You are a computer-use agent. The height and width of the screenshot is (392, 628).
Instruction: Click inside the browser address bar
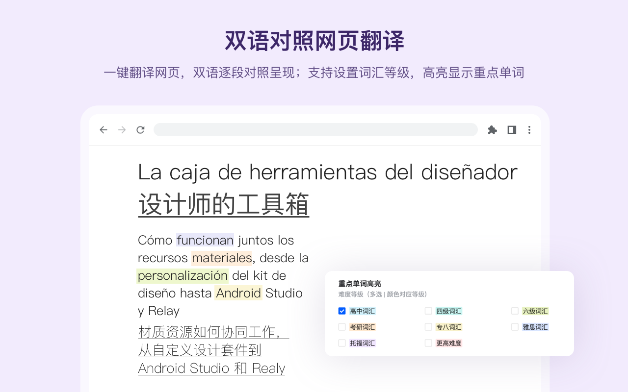click(x=316, y=129)
